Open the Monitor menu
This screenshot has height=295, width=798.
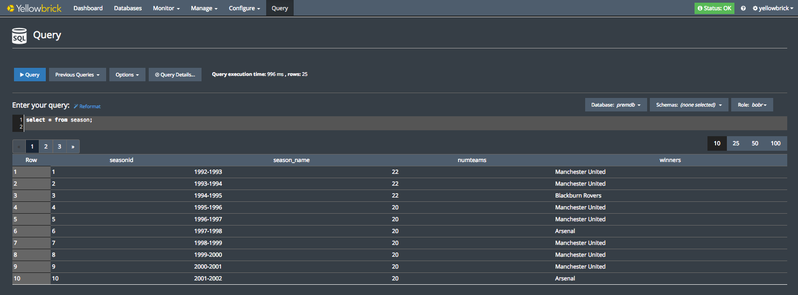166,8
